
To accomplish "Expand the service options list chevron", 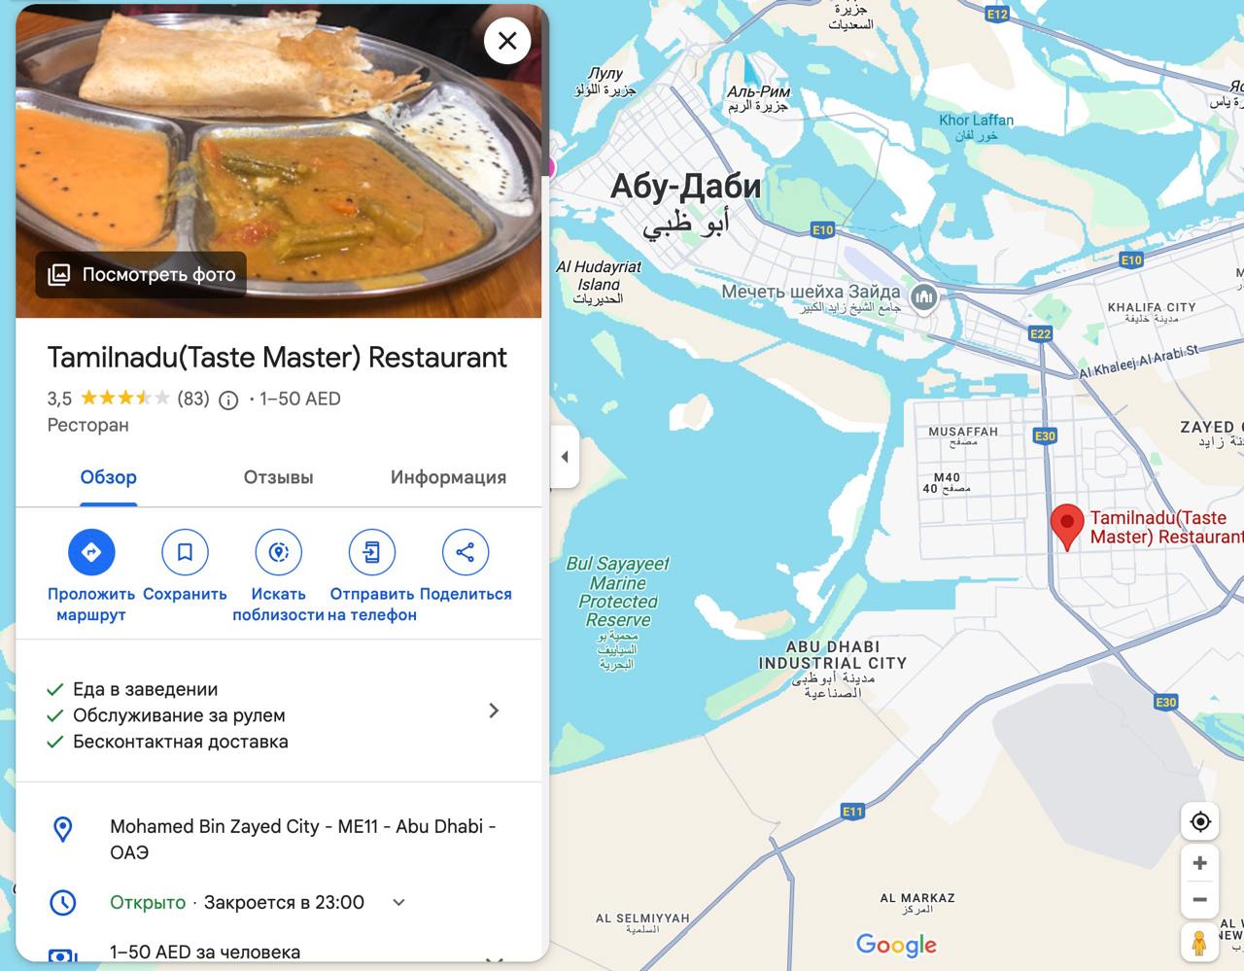I will pyautogui.click(x=494, y=711).
